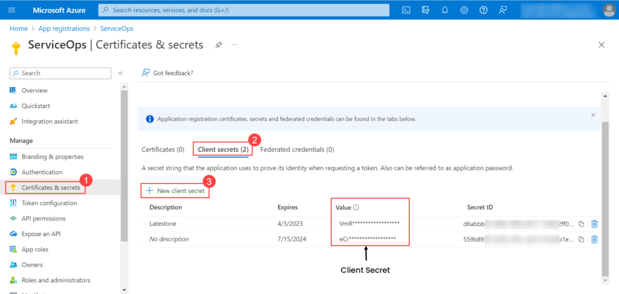
Task: Delete the Latestone client secret
Action: click(594, 223)
